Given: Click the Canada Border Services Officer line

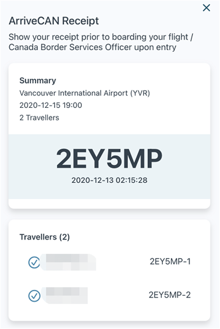Looking at the screenshot, I should (x=92, y=47).
